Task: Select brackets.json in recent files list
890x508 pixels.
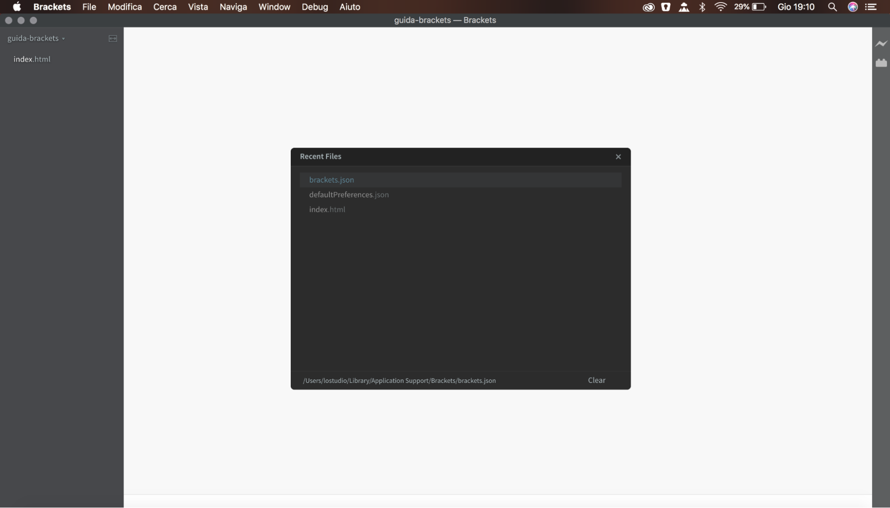Action: 332,180
